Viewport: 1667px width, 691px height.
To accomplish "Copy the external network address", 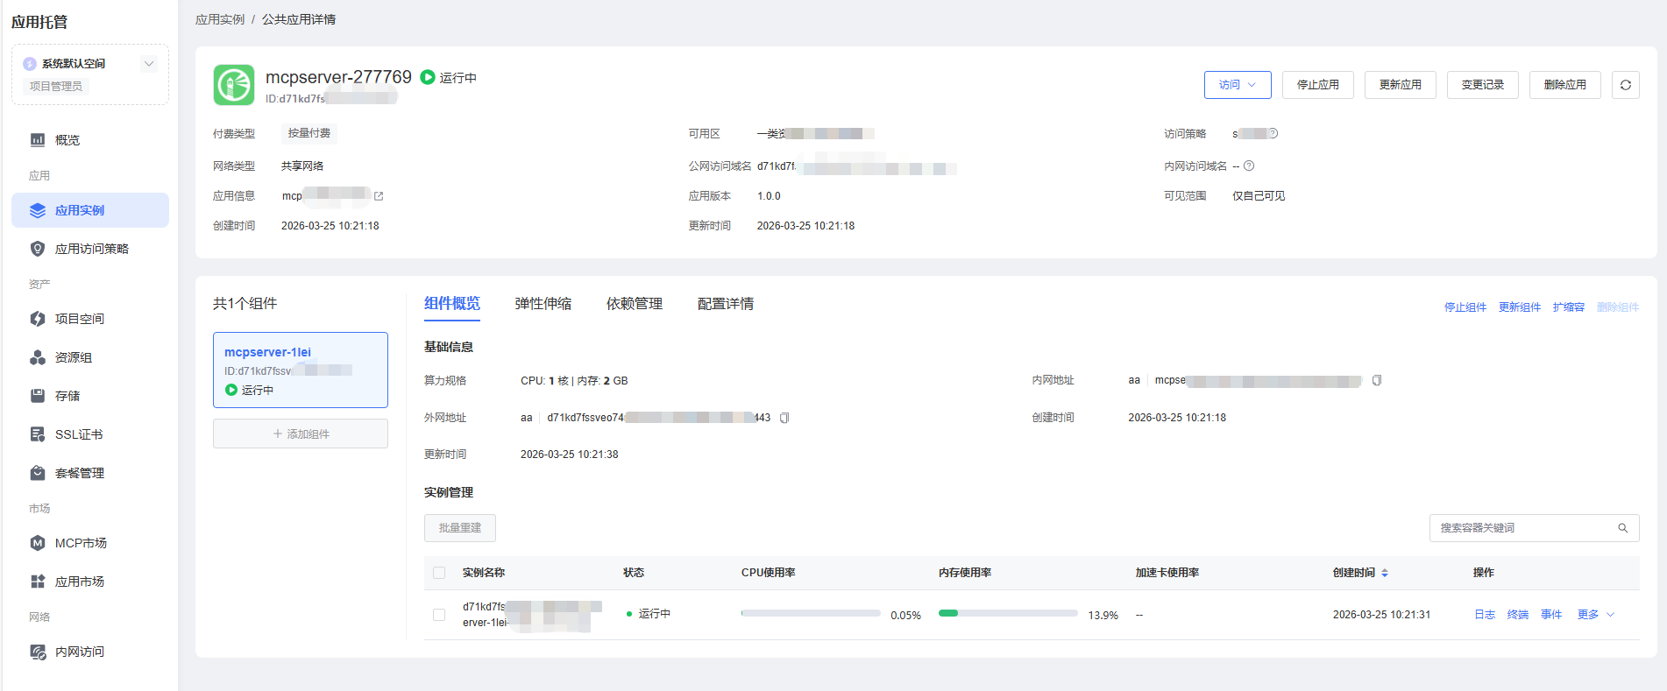I will point(784,418).
